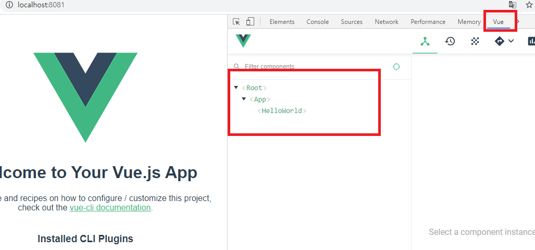This screenshot has width=535, height=250.
Task: Click the Vue devtools routing diamond icon
Action: 500,41
